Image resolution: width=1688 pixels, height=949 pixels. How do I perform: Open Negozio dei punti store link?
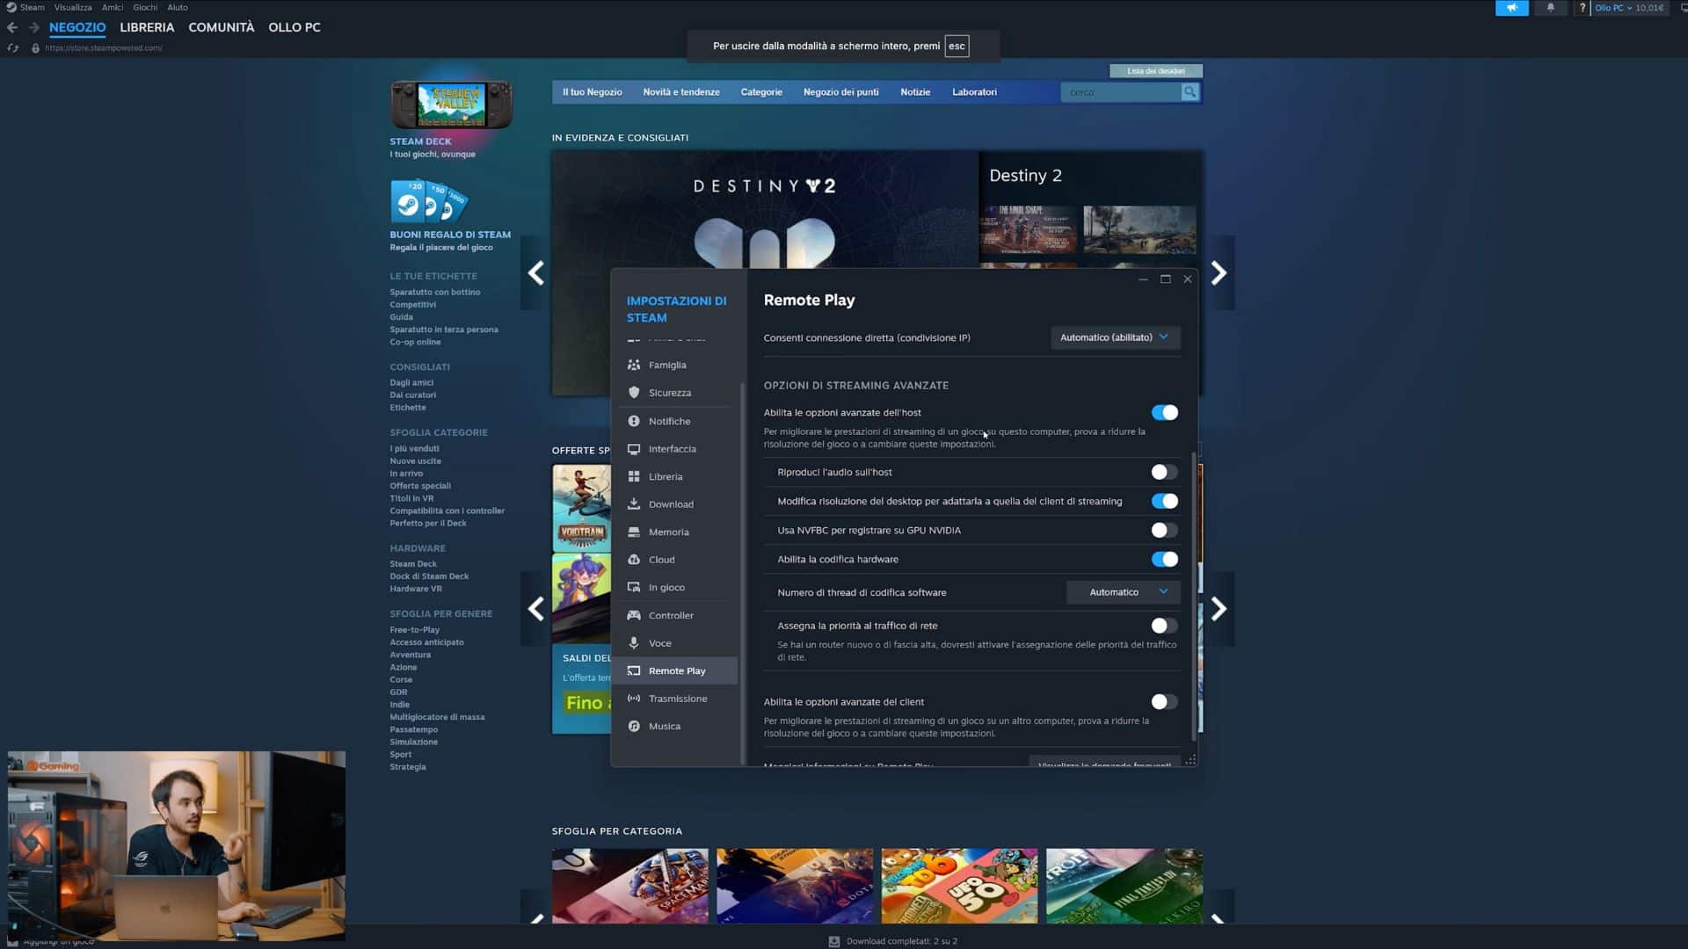coord(840,92)
